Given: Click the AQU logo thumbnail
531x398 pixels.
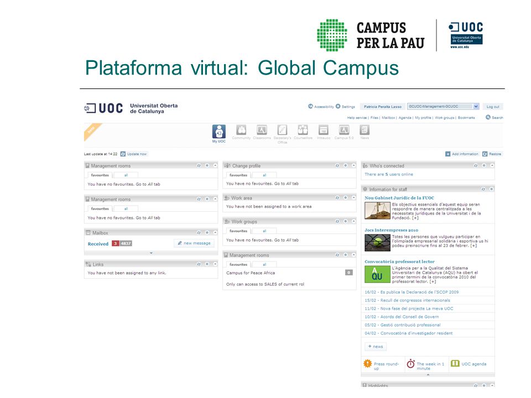Looking at the screenshot, I should coord(377,275).
